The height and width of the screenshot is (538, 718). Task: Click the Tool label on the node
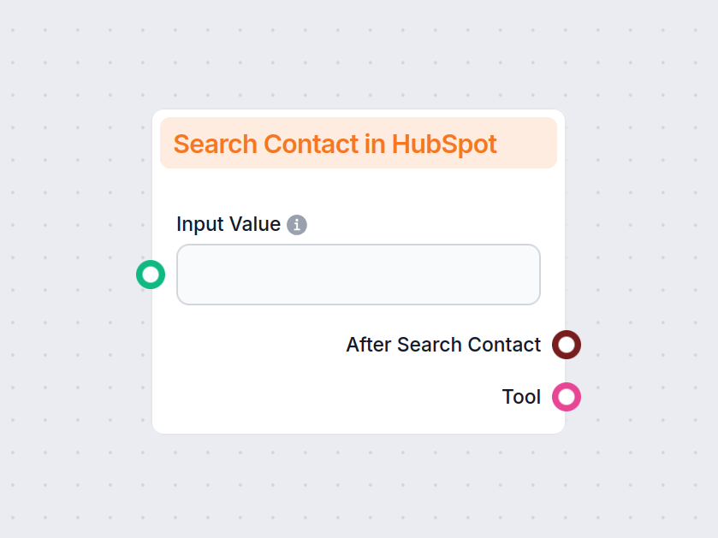pos(521,397)
